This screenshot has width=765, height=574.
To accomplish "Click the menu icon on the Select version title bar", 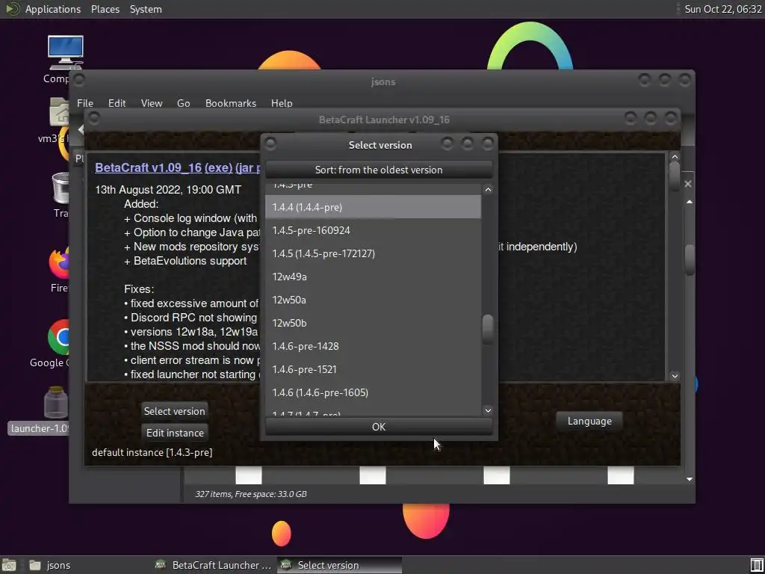I will [270, 143].
